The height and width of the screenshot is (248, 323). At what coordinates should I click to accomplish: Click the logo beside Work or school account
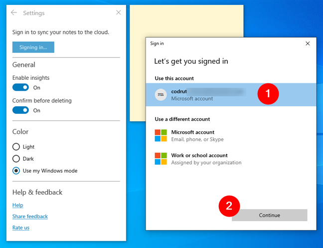161,159
